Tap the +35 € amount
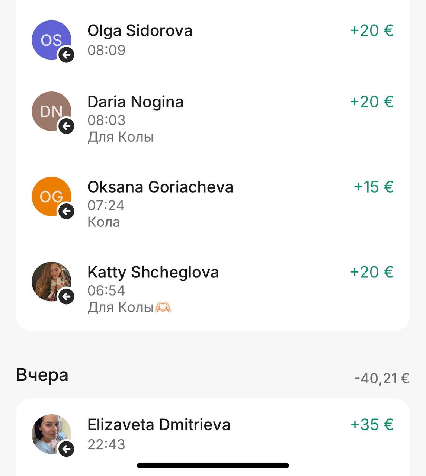Screen dimensions: 426x476 pos(372,425)
